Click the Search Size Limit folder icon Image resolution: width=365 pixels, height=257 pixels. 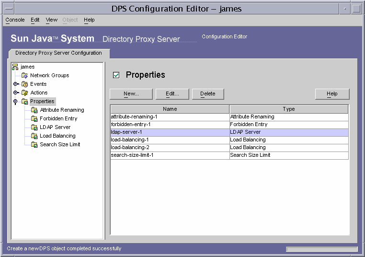34,144
